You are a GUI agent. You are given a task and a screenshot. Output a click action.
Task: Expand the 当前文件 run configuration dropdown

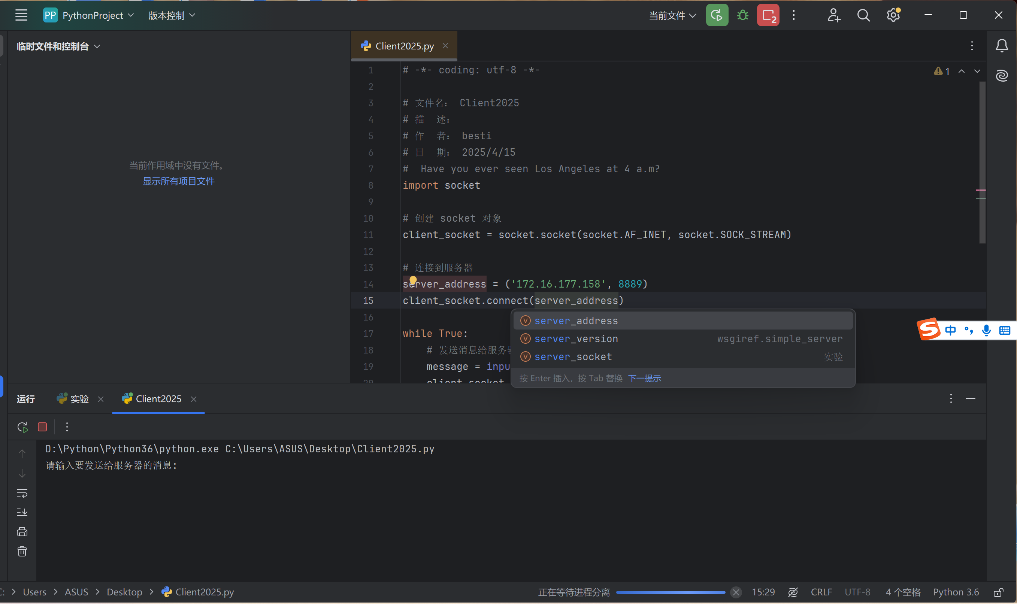click(x=672, y=15)
